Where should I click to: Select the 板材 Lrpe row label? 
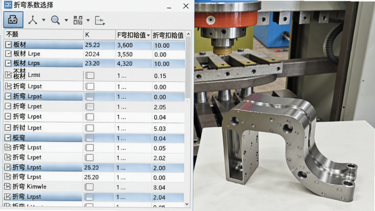tap(27, 53)
